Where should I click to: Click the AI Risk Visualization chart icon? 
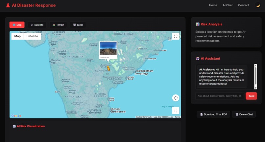coord(14,126)
